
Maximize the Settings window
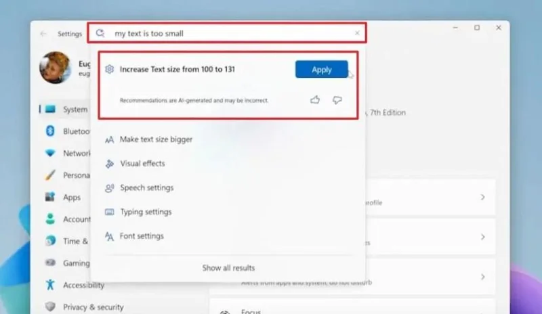click(x=477, y=28)
